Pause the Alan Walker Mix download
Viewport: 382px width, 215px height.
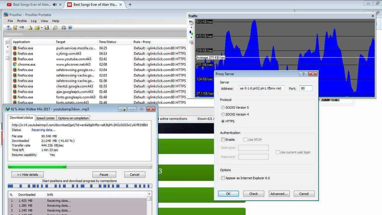104,175
